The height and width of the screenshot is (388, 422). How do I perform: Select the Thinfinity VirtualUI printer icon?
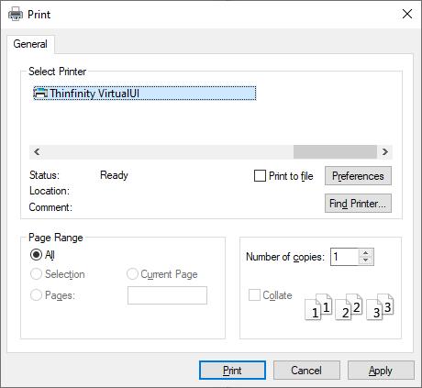pos(40,93)
